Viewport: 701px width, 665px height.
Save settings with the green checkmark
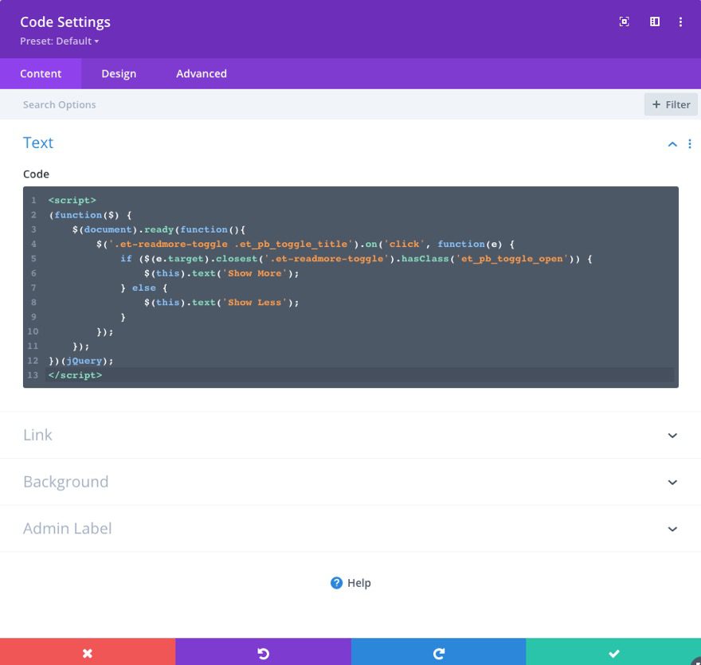[613, 652]
